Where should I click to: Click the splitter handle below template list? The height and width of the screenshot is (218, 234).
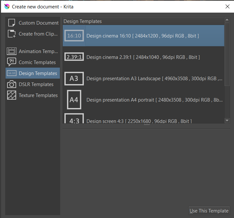(146, 125)
